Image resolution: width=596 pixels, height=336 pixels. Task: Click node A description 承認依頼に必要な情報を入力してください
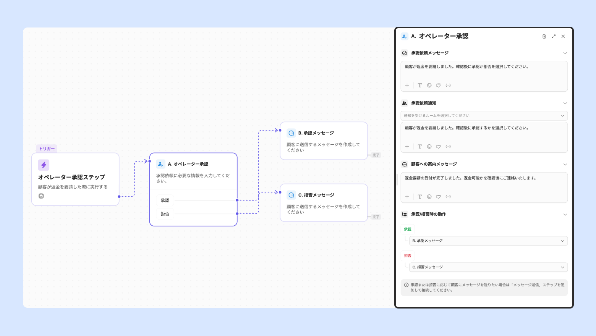point(193,178)
